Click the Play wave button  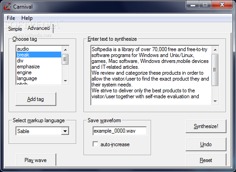click(36, 160)
